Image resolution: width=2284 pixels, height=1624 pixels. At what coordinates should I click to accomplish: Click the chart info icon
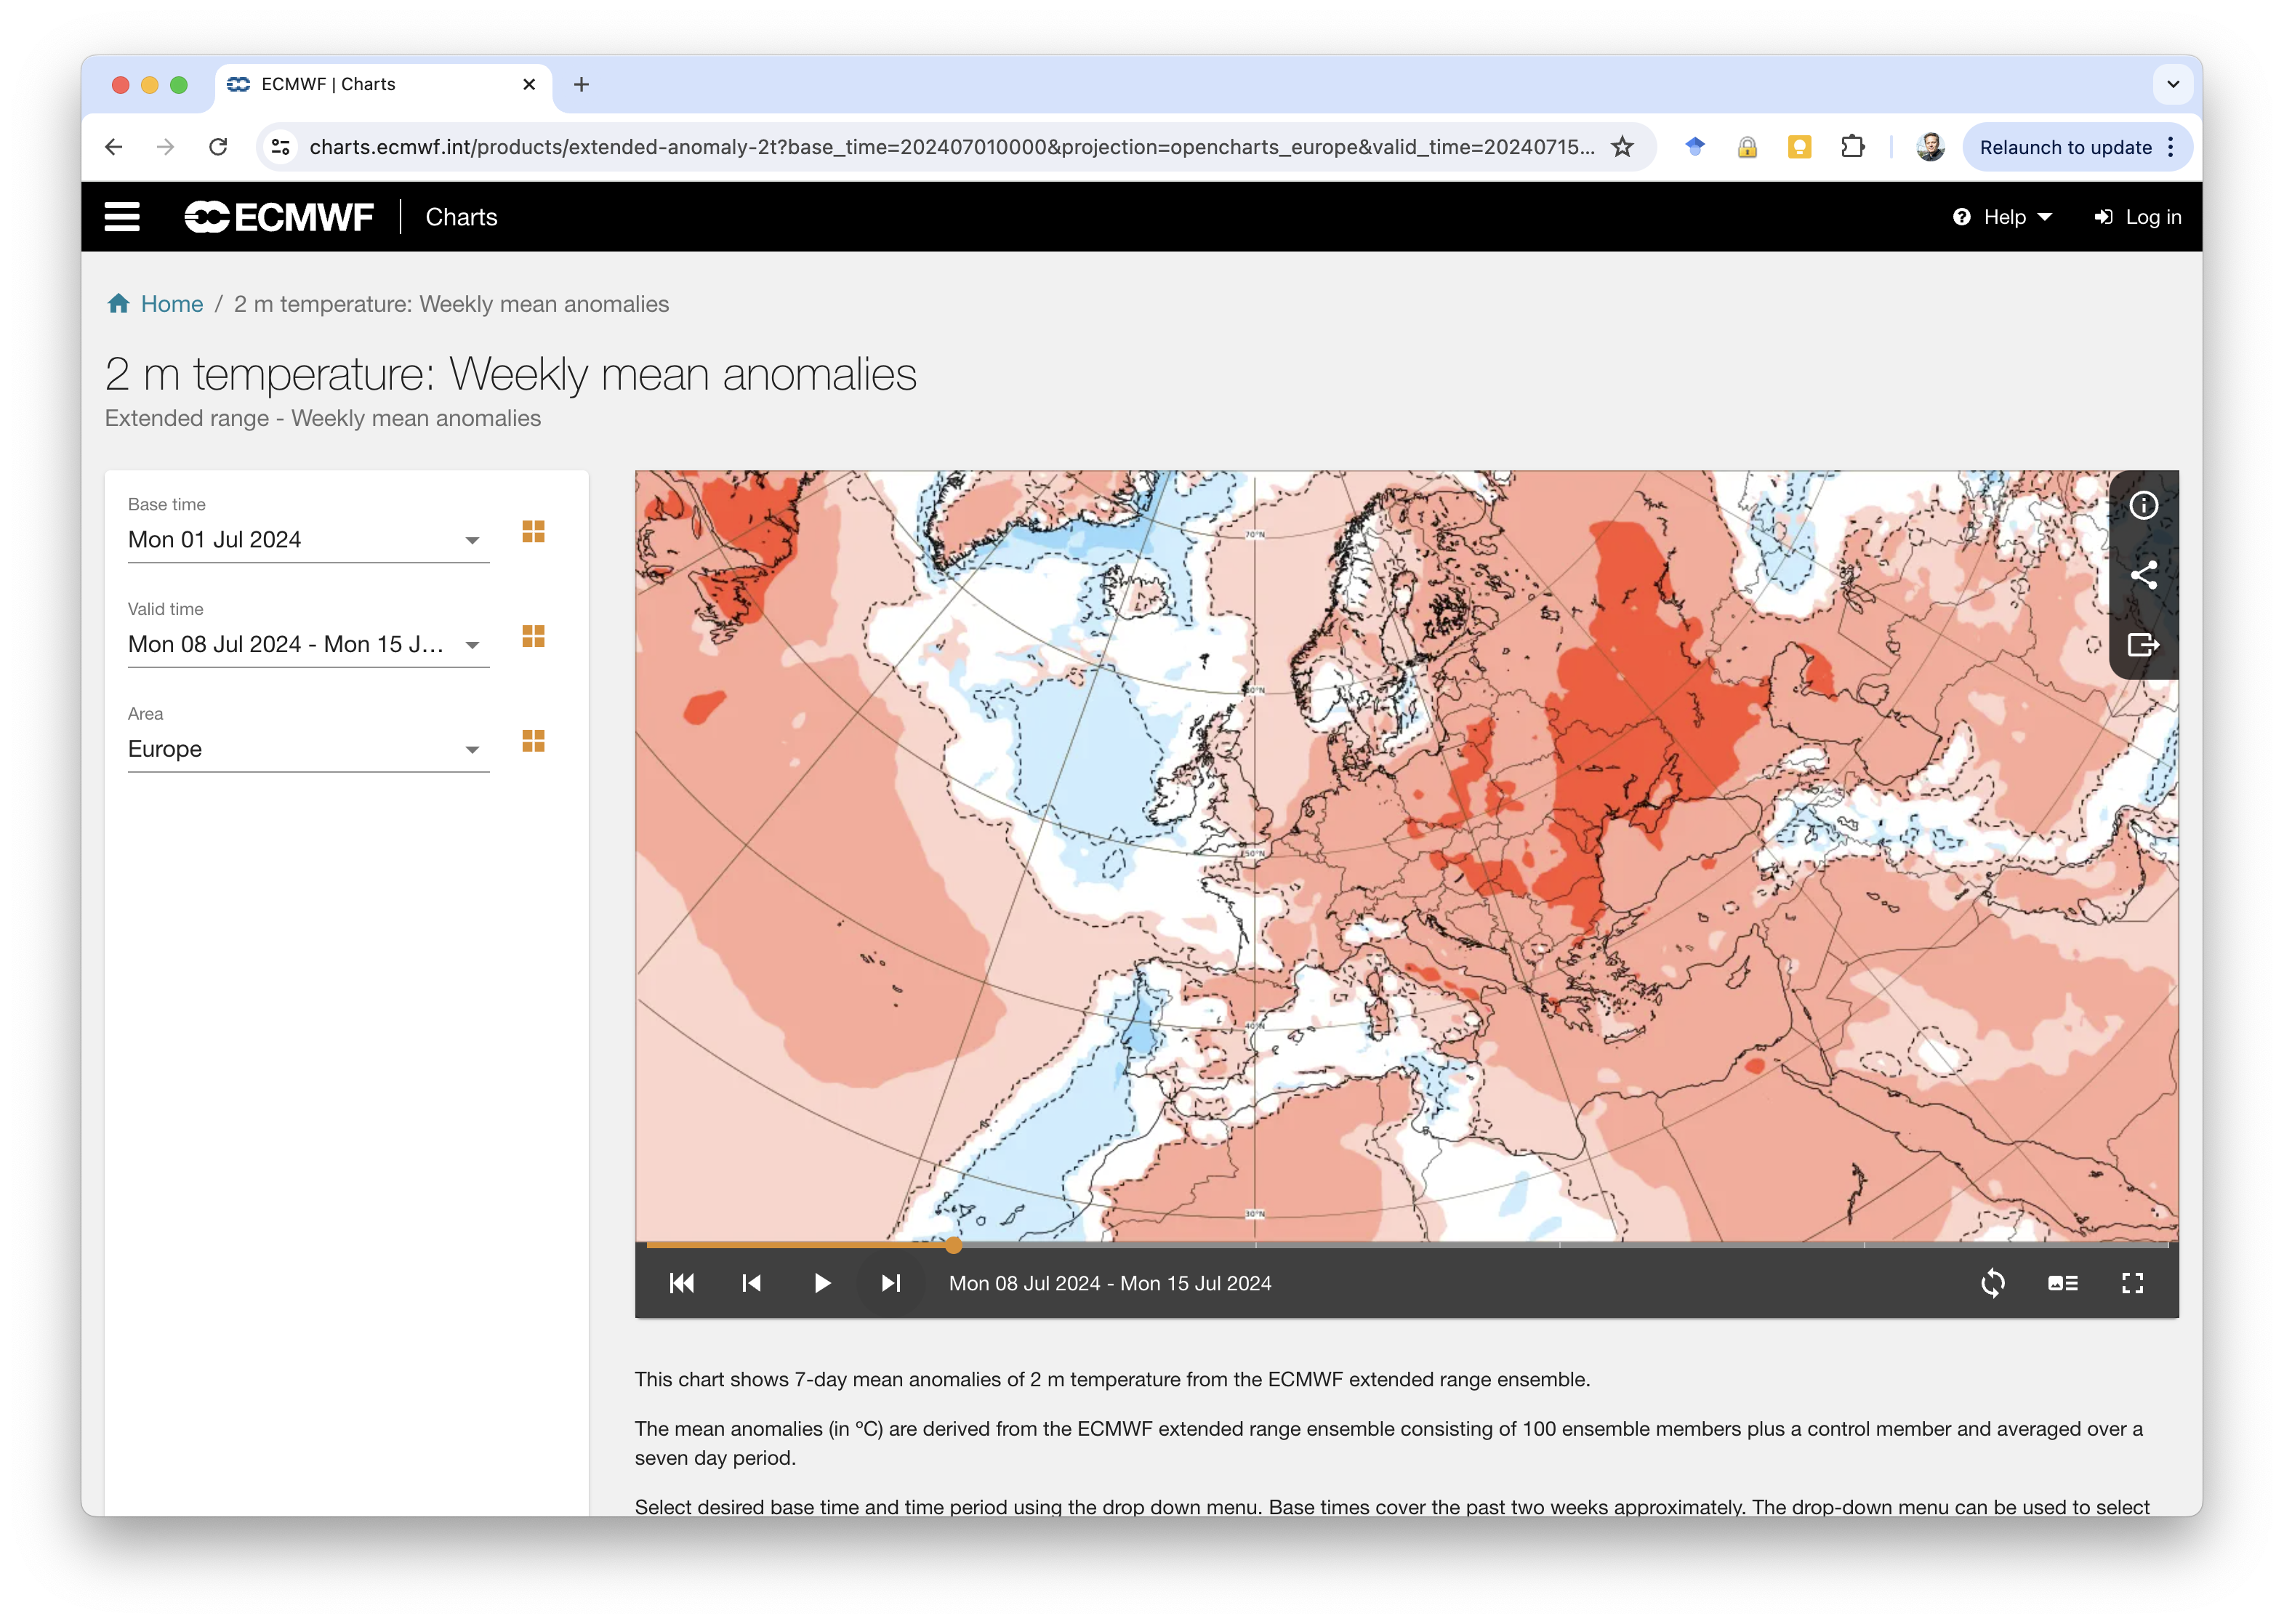coord(2143,506)
